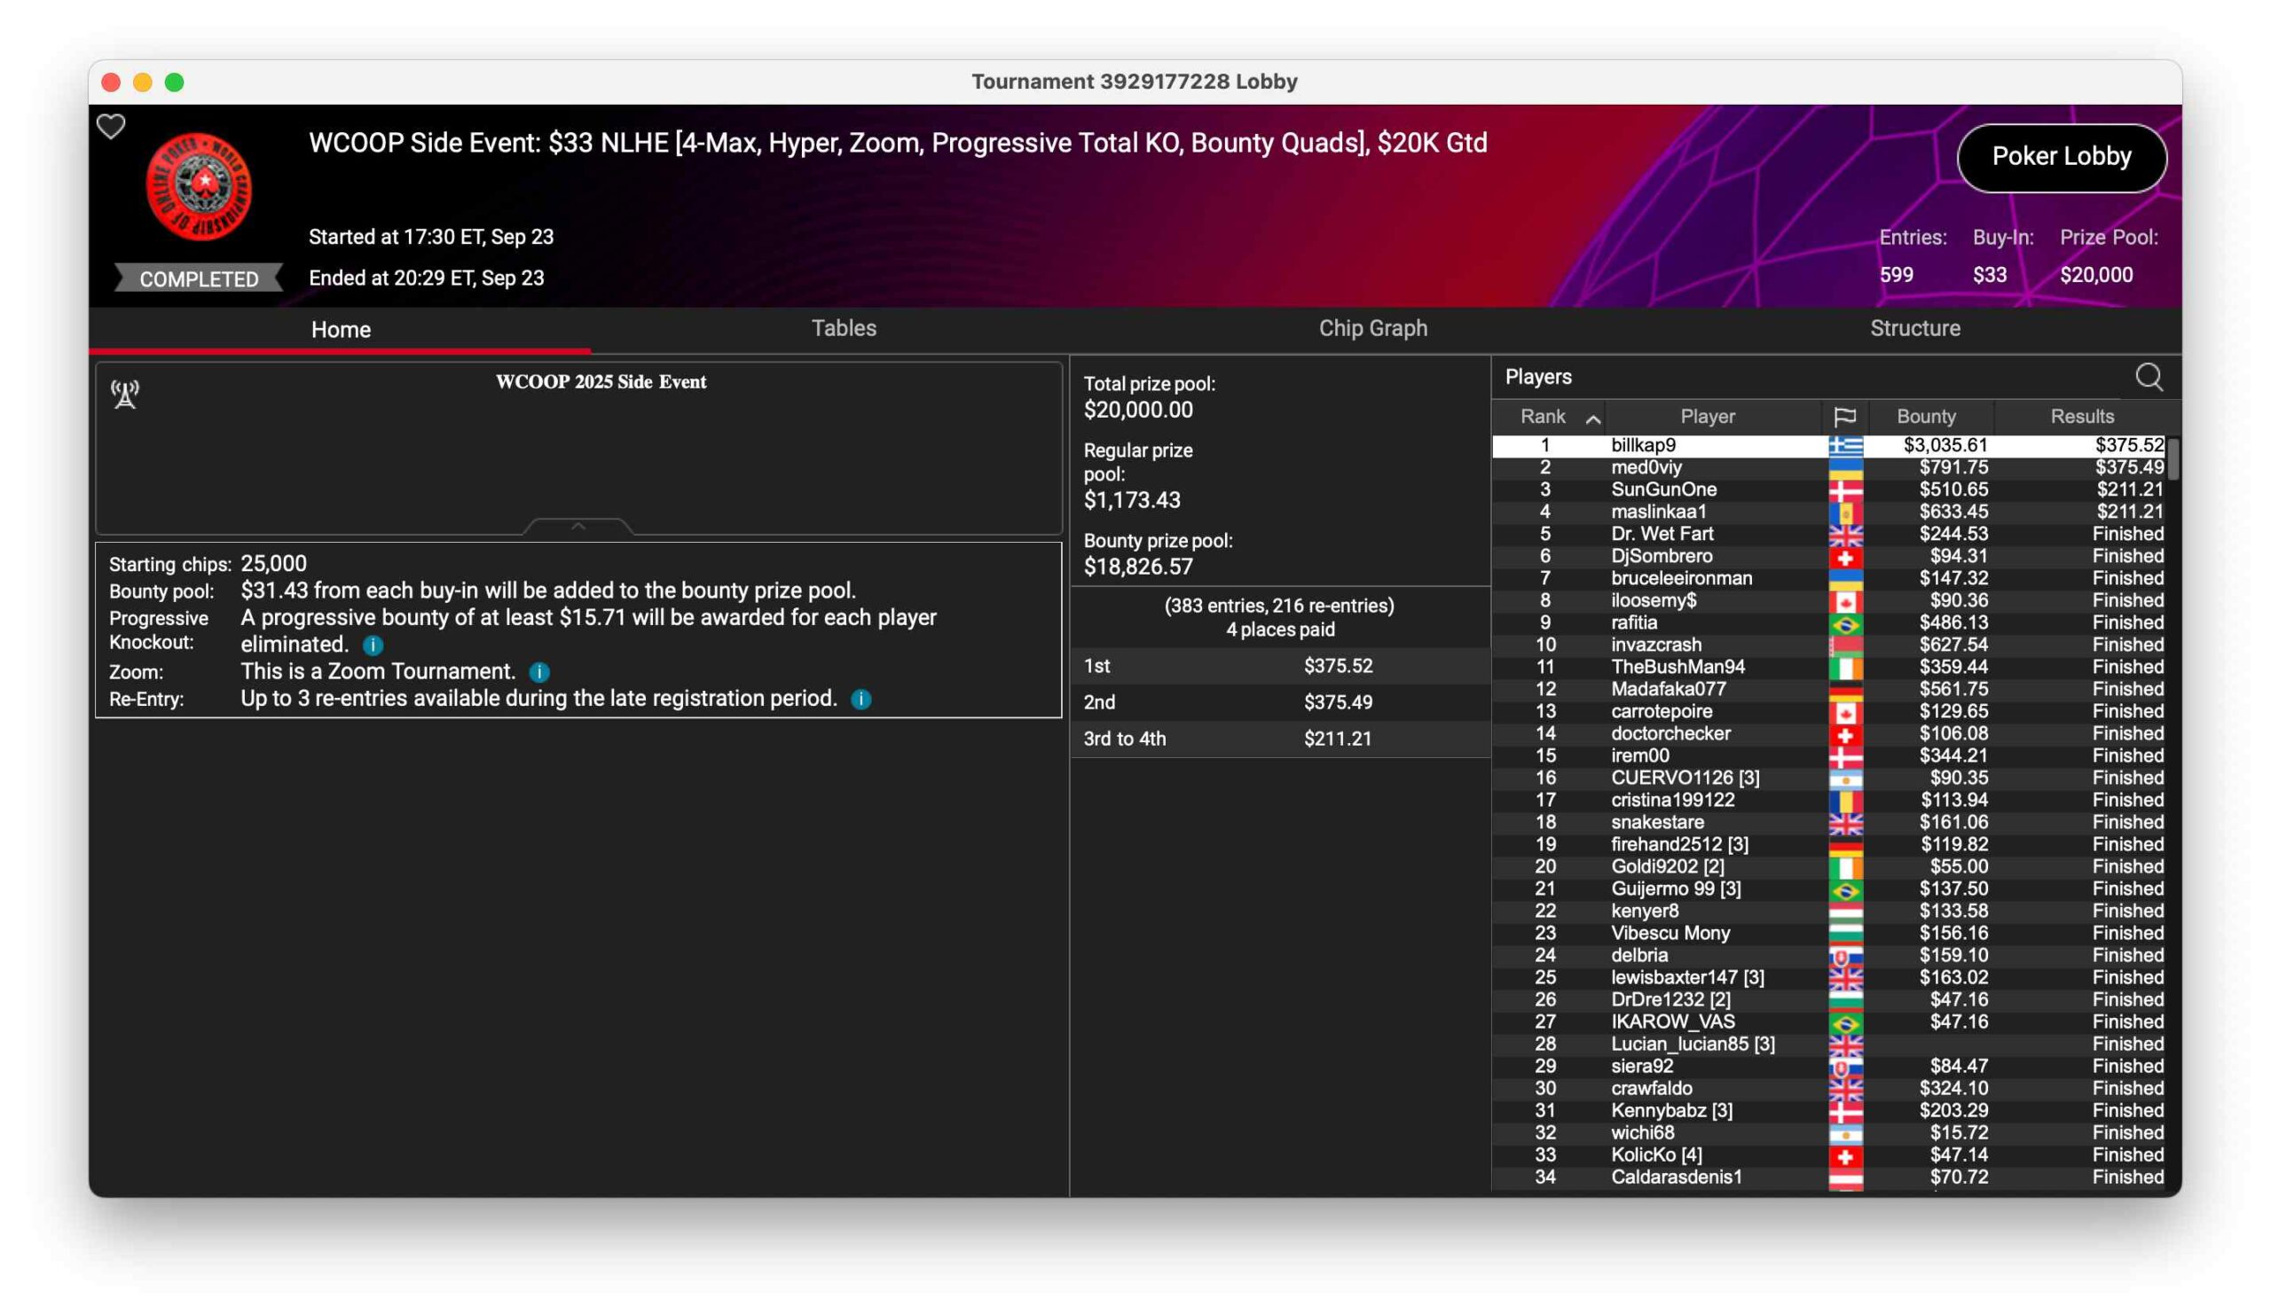Collapse the WCOOP 2025 Side Event banner
This screenshot has width=2271, height=1315.
point(578,525)
